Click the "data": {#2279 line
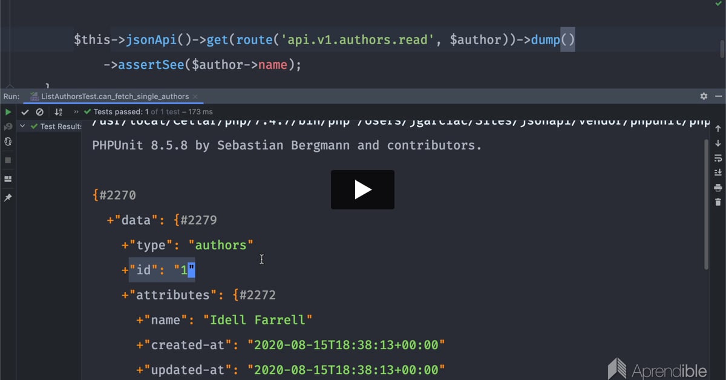Screen dimensions: 726x380 pyautogui.click(x=162, y=220)
